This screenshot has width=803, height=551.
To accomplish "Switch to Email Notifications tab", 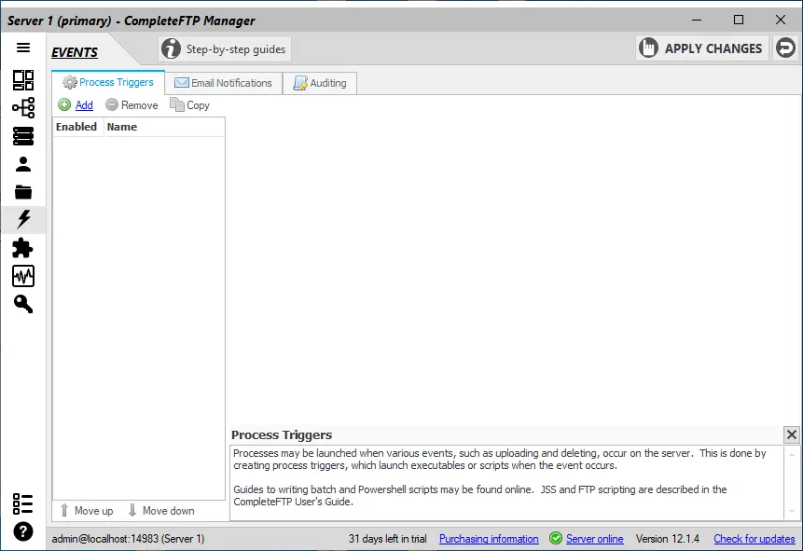I will pyautogui.click(x=224, y=83).
